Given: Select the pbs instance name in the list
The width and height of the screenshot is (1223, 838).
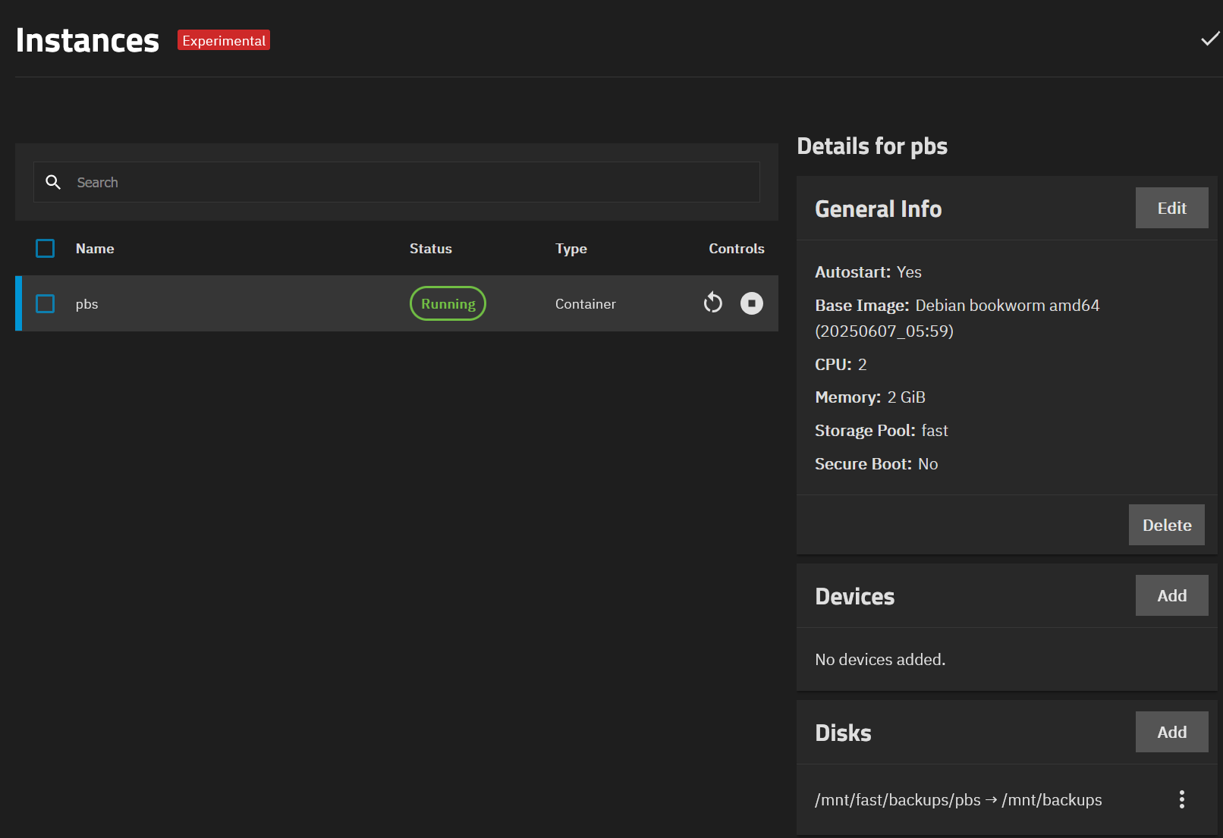Looking at the screenshot, I should coord(87,304).
